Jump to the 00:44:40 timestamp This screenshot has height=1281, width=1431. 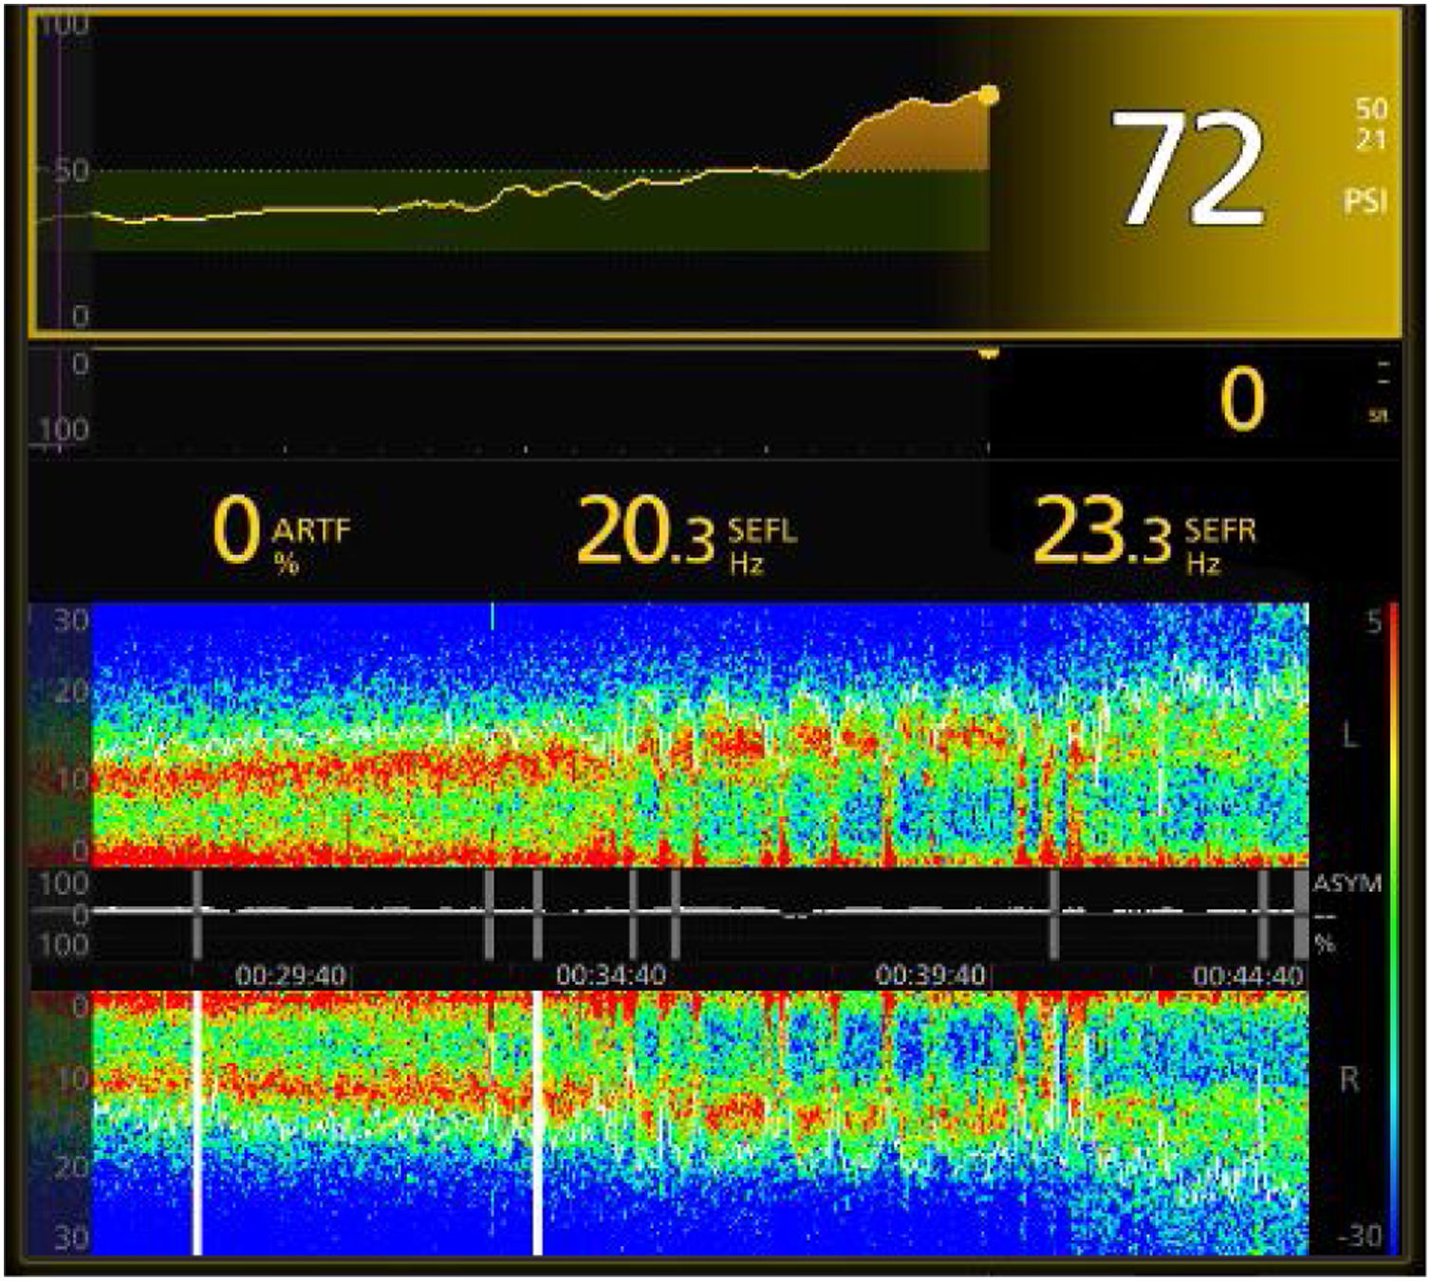point(1247,975)
